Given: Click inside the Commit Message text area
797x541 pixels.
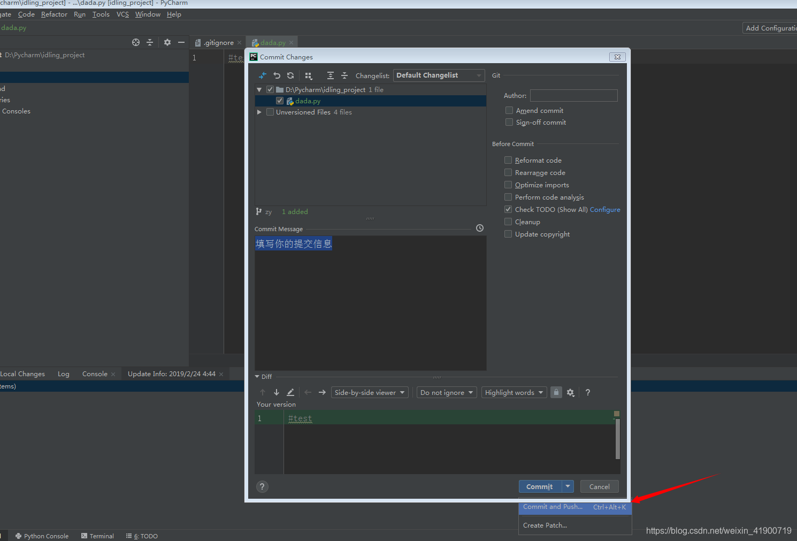Looking at the screenshot, I should click(x=371, y=303).
